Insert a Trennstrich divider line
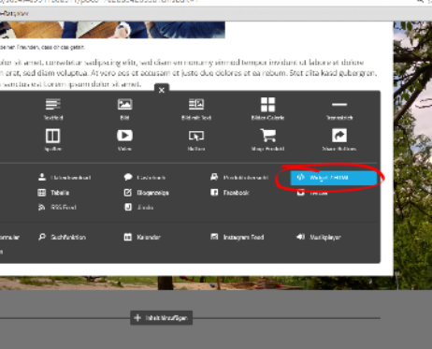This screenshot has width=432, height=349. pos(339,109)
